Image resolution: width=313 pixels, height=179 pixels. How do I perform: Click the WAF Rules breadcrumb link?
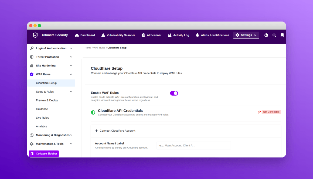point(99,48)
